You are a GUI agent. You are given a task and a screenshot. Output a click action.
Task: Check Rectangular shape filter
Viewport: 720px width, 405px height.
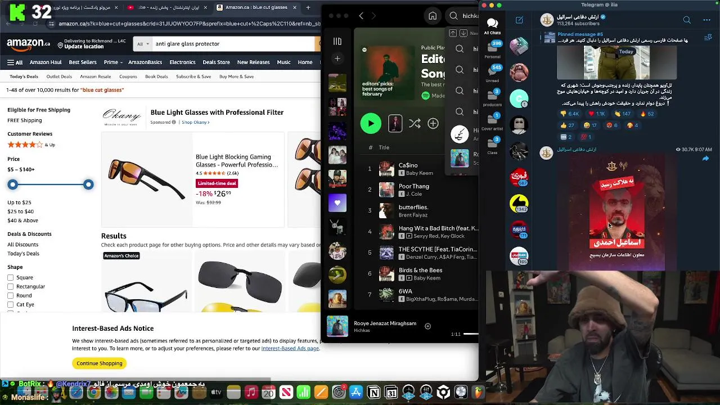point(11,286)
